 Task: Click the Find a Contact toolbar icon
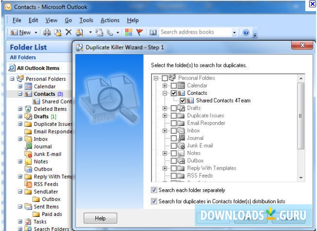click(79, 32)
